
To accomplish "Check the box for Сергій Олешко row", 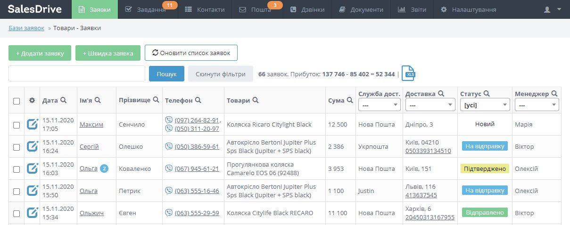I will [17, 147].
